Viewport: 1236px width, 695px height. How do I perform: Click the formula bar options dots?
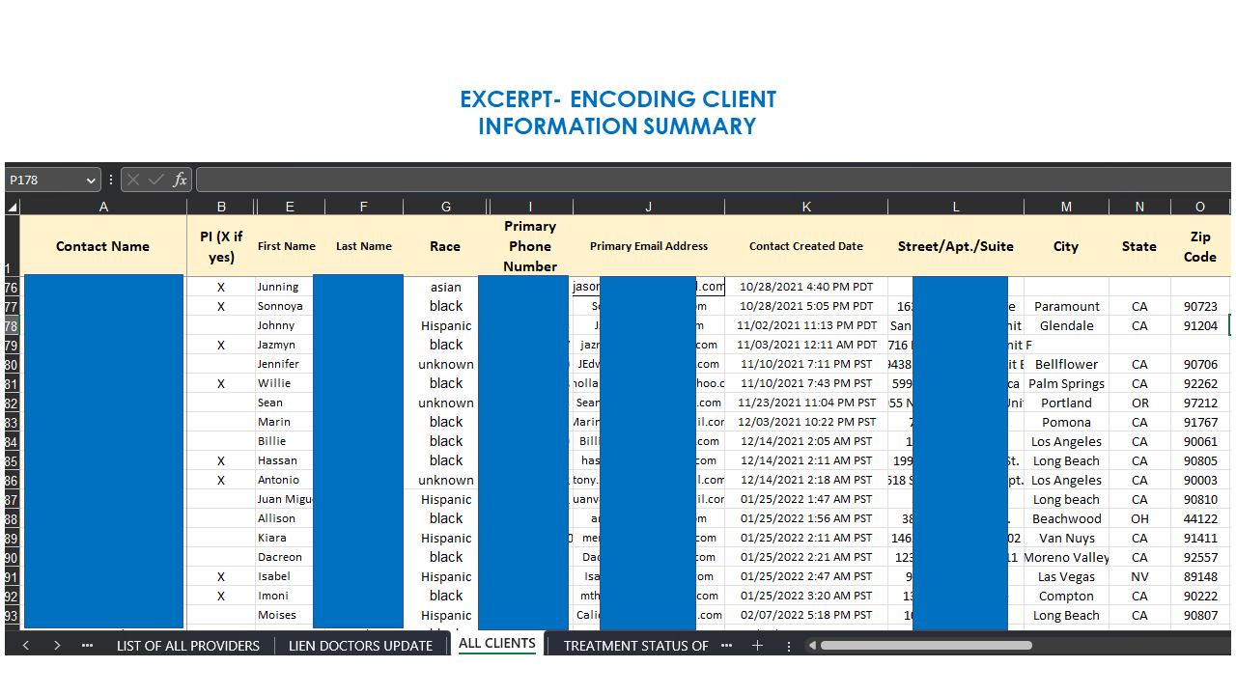coord(111,180)
